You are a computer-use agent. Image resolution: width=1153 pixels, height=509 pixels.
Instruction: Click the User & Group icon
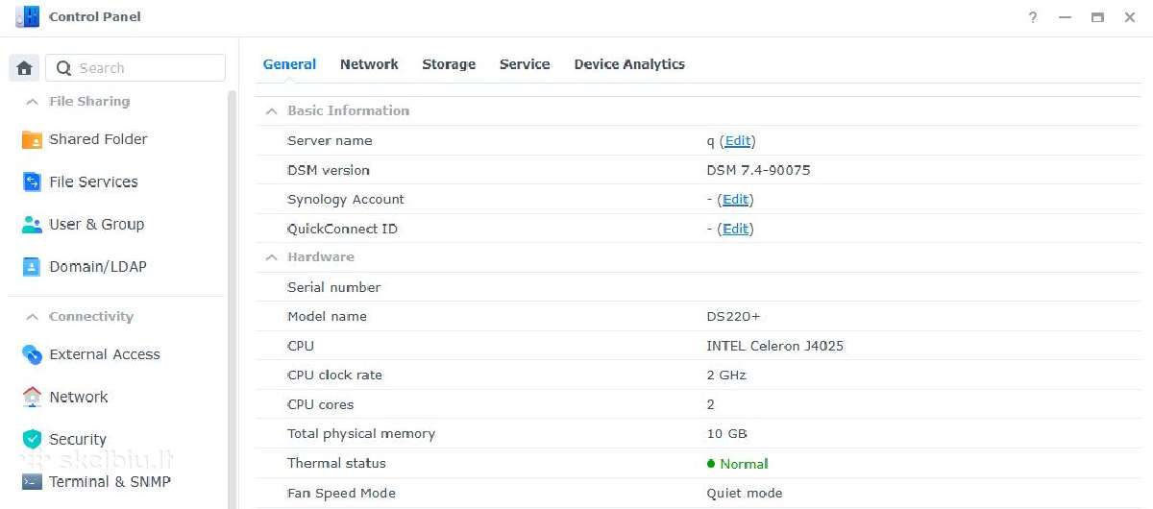pos(32,225)
